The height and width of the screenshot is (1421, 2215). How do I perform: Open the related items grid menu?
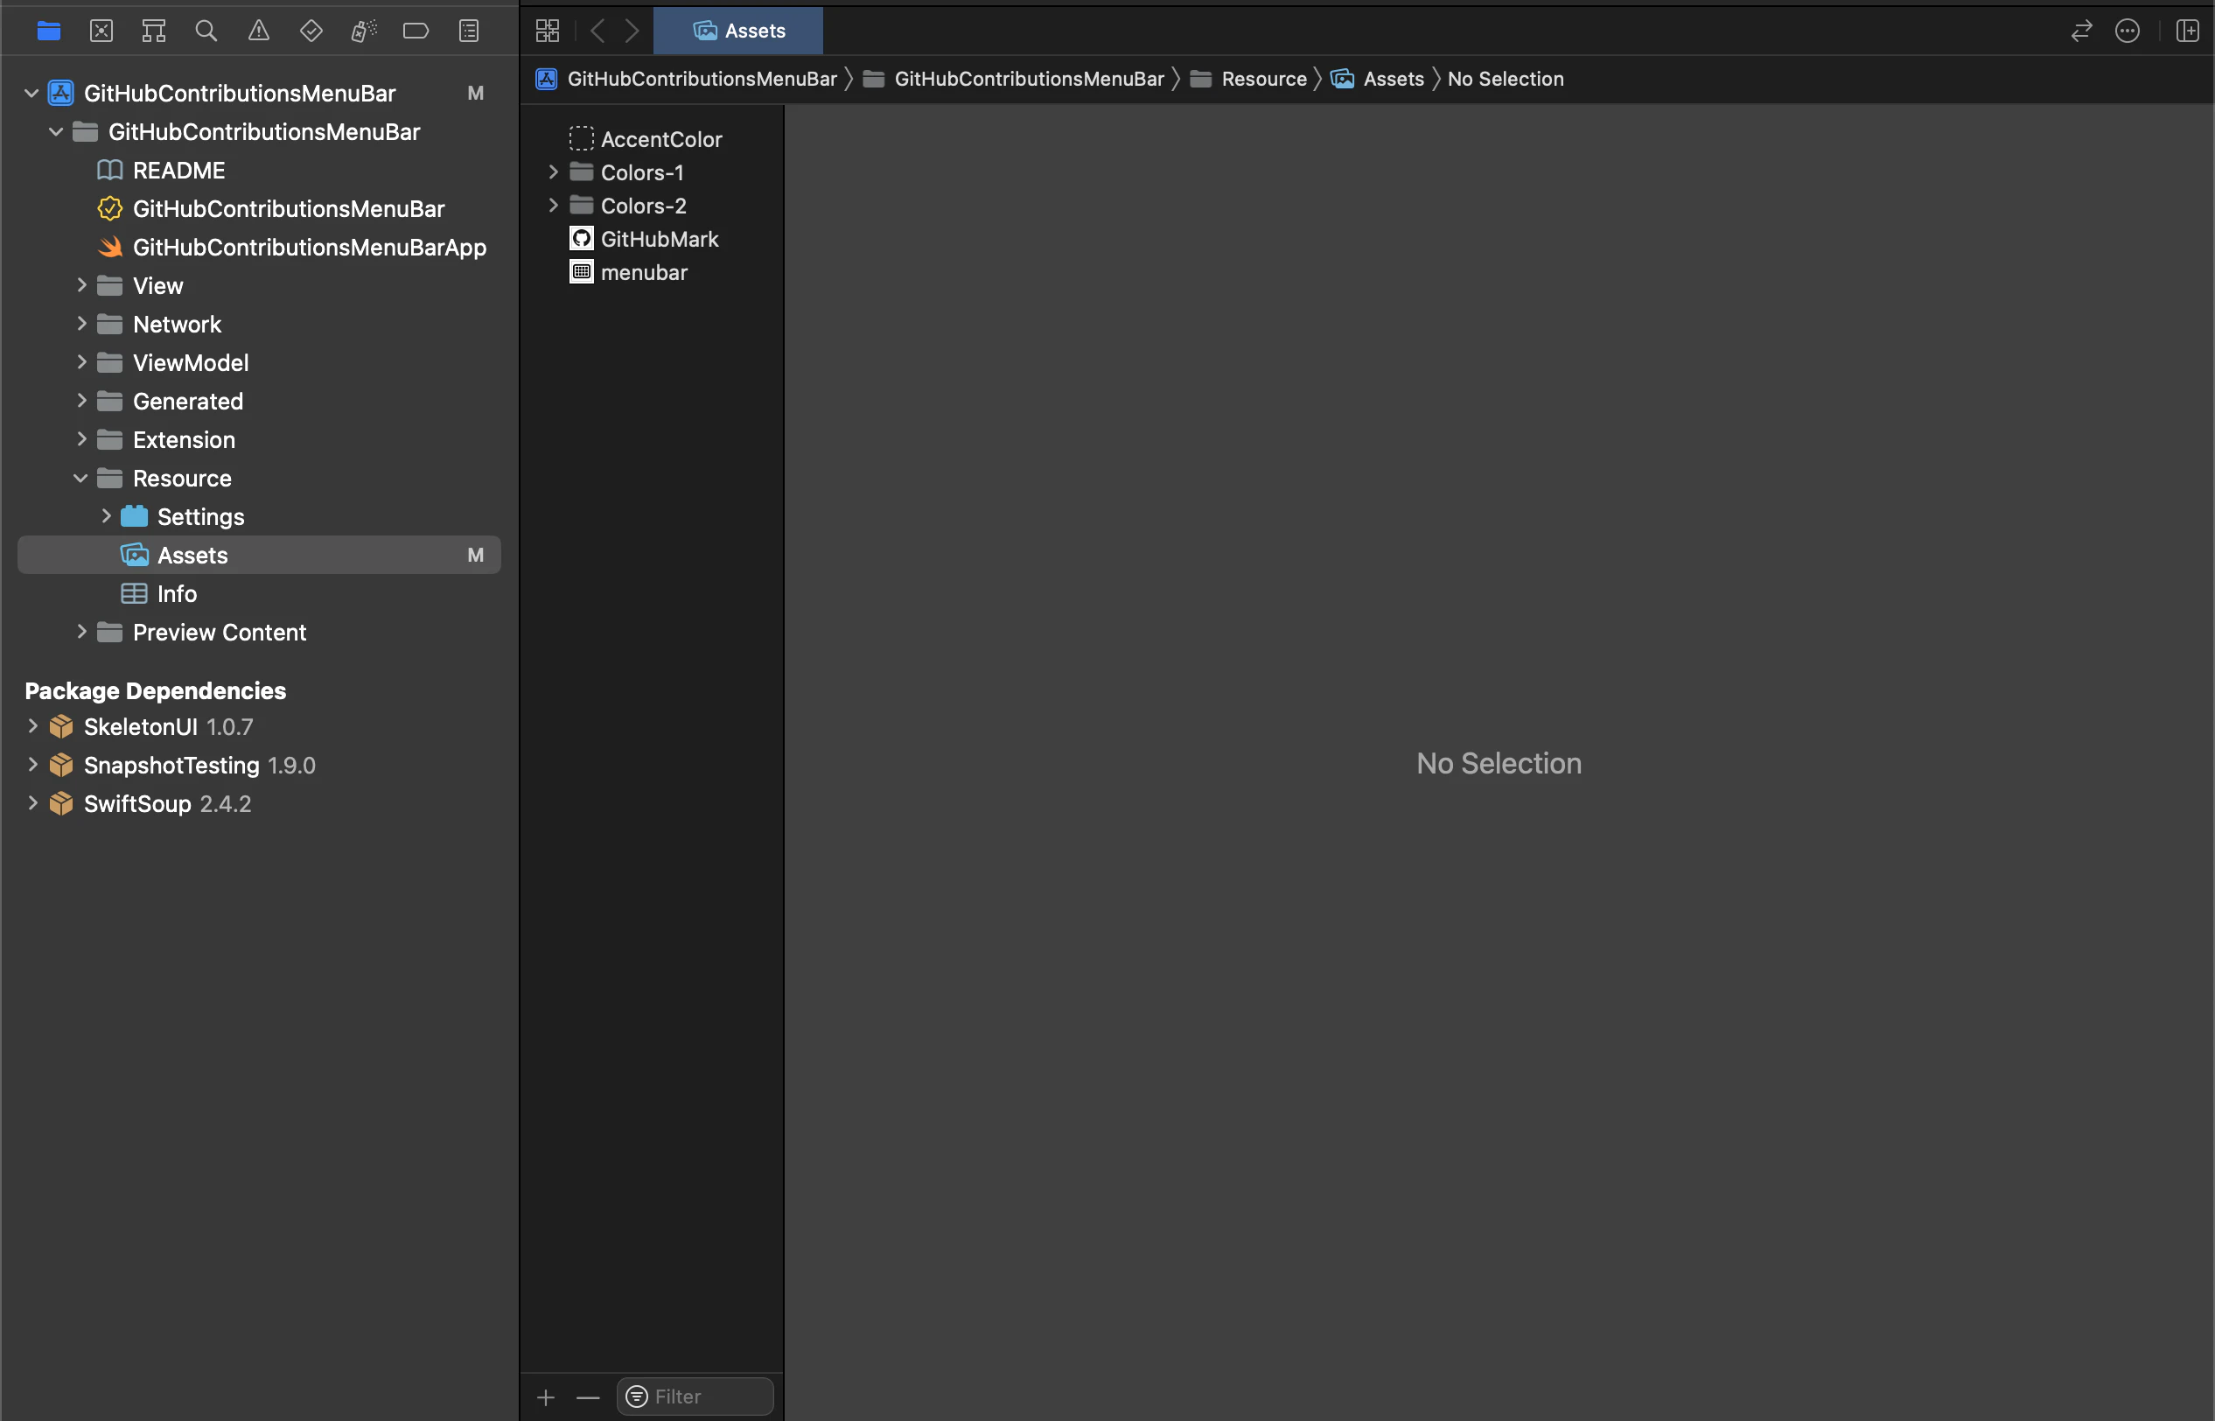pyautogui.click(x=547, y=31)
